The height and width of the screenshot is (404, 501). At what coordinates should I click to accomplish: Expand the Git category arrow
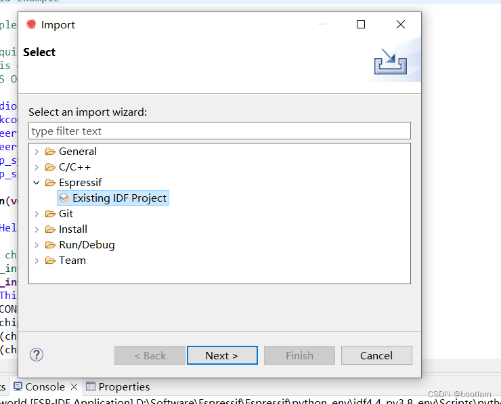(37, 214)
